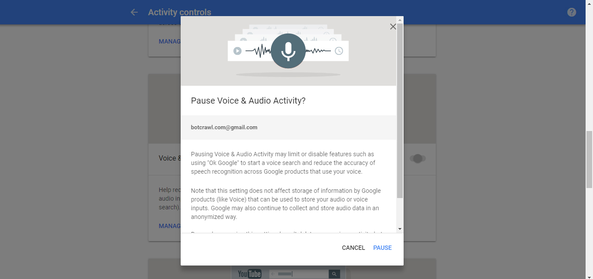Open help via the question mark icon
This screenshot has width=593, height=279.
pos(572,12)
